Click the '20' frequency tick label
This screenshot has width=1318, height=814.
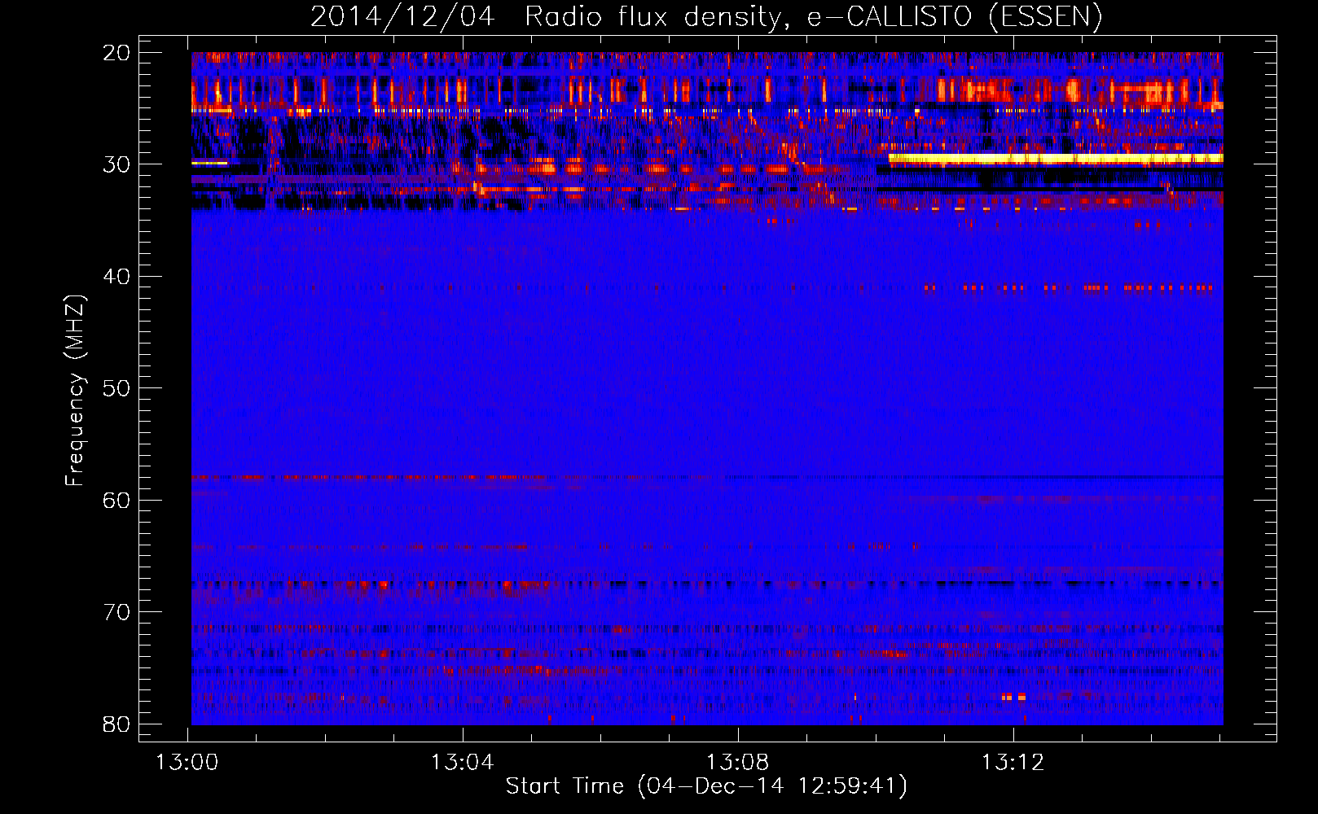[117, 53]
